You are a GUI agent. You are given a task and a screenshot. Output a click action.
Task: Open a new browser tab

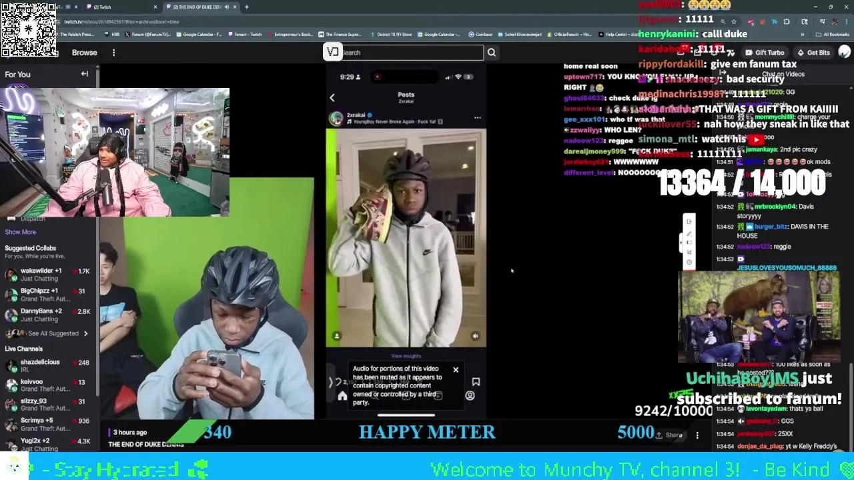coord(246,7)
